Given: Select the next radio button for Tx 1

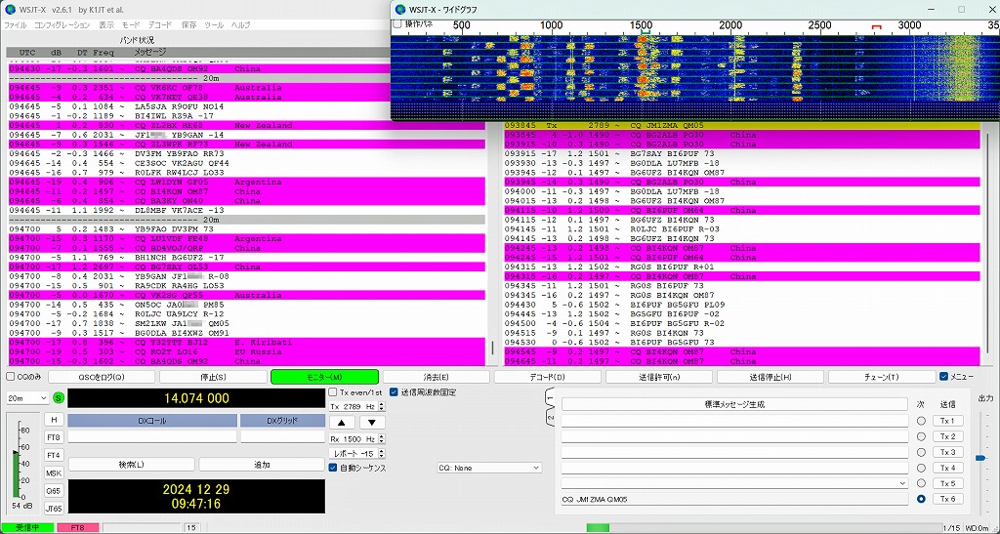Looking at the screenshot, I should coord(921,421).
